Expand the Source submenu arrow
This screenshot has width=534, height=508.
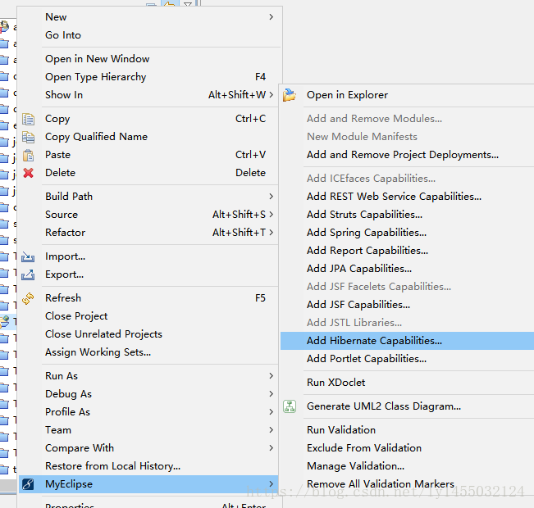[271, 215]
